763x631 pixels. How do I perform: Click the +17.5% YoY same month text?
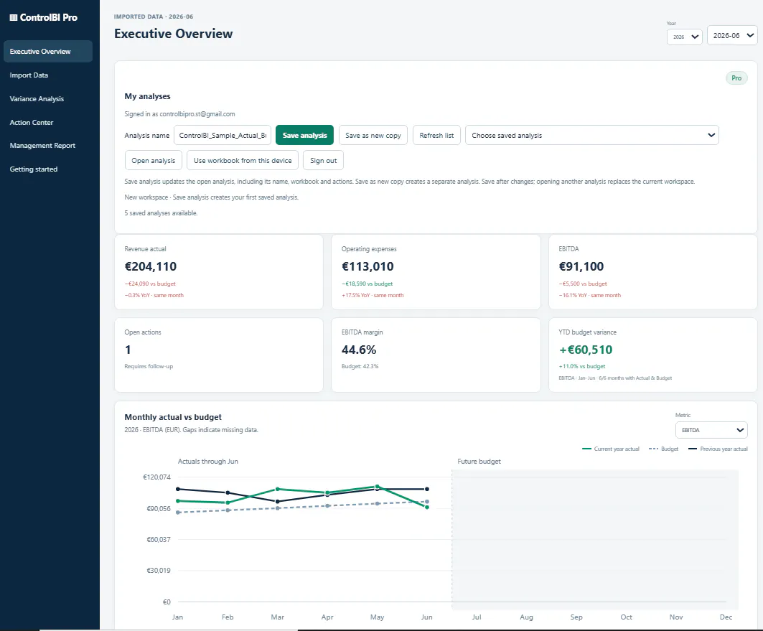pyautogui.click(x=373, y=295)
